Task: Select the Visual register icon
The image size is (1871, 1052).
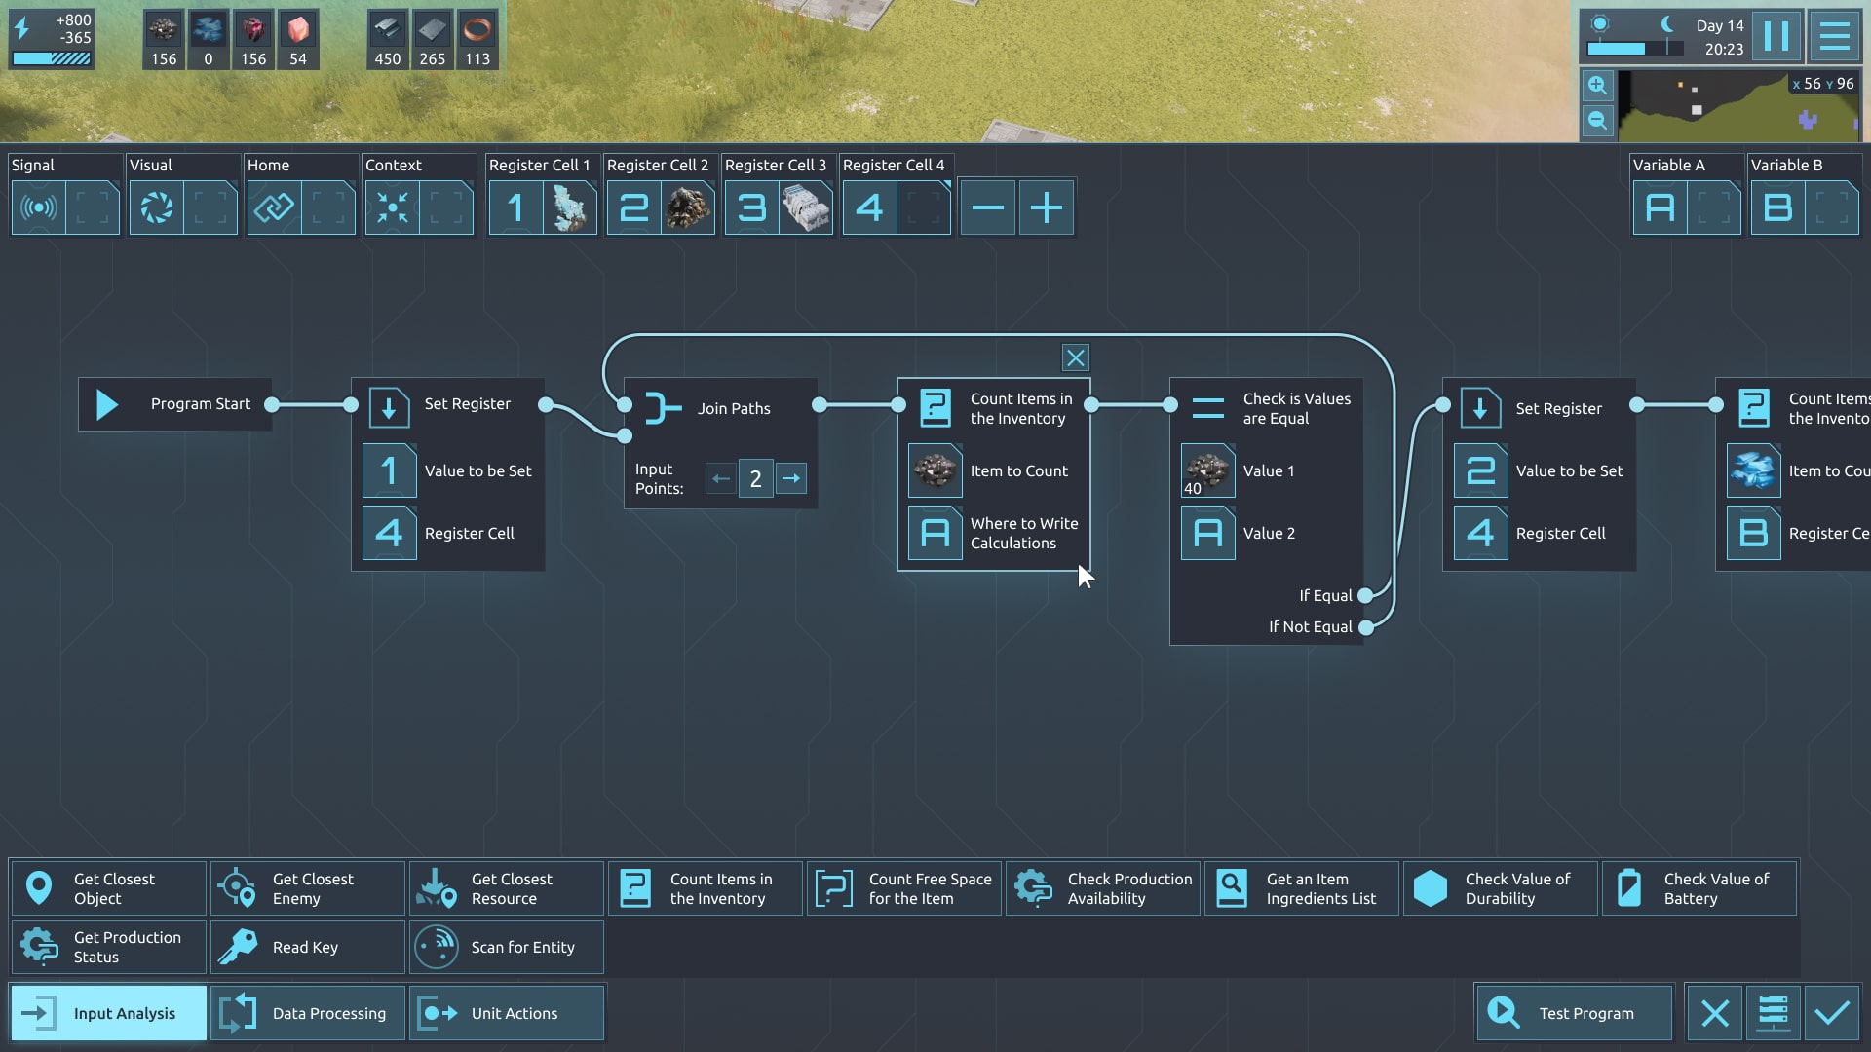Action: coord(157,207)
